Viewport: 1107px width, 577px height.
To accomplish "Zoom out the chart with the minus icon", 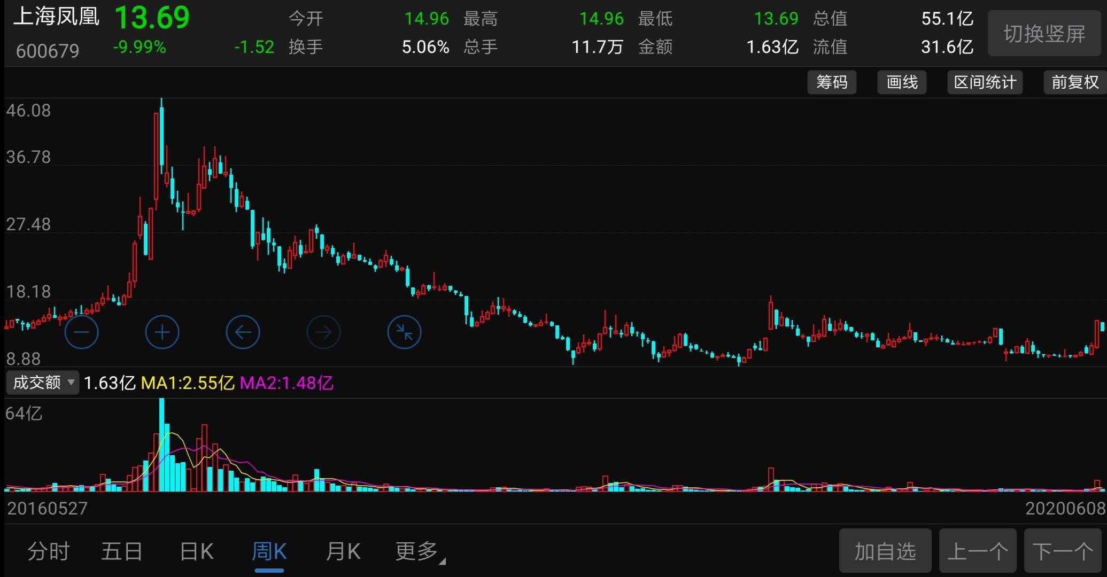I will click(x=81, y=332).
